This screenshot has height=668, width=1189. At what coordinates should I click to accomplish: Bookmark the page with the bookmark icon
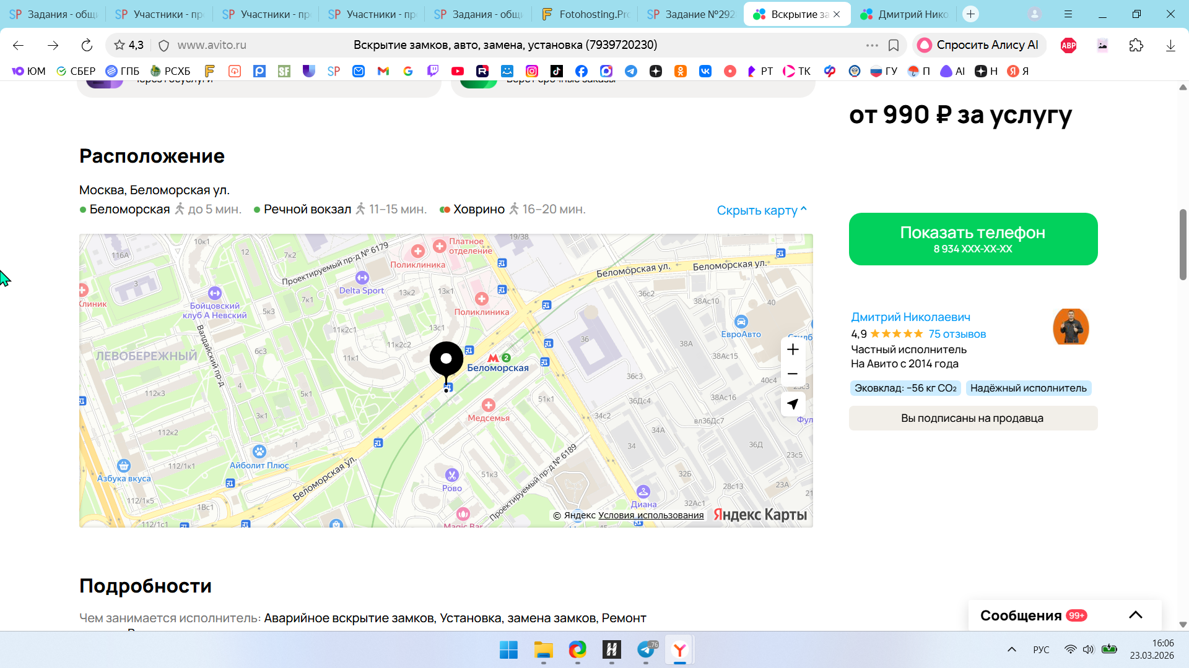[x=894, y=45]
